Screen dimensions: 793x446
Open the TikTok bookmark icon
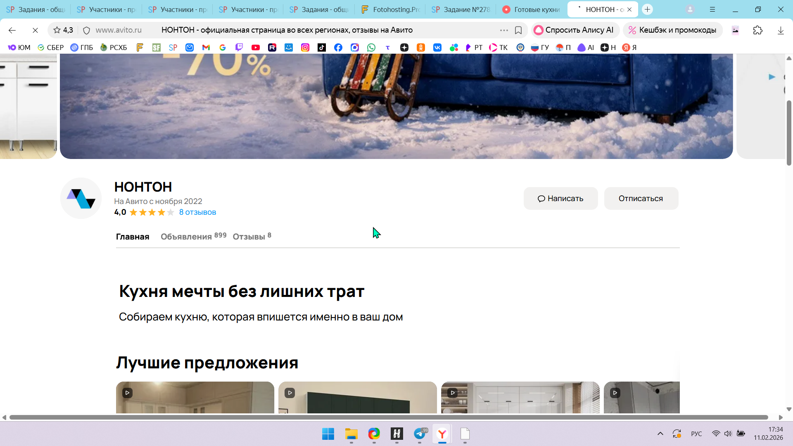point(322,47)
